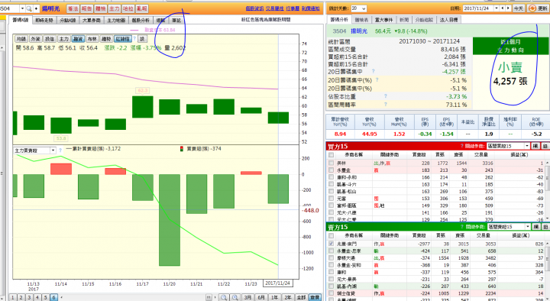Step date forward with the right arrow
This screenshot has width=550, height=301.
pyautogui.click(x=508, y=8)
